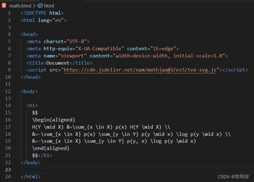This screenshot has width=254, height=182.
Task: Click the closing html tag on line 24
Action: [31, 177]
